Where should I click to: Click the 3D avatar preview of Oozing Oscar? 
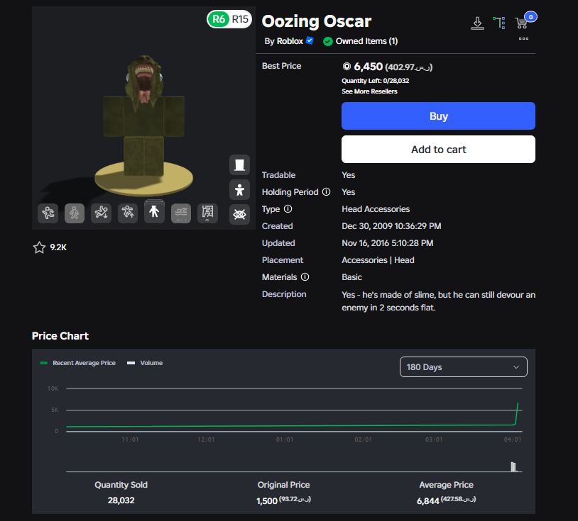point(143,116)
